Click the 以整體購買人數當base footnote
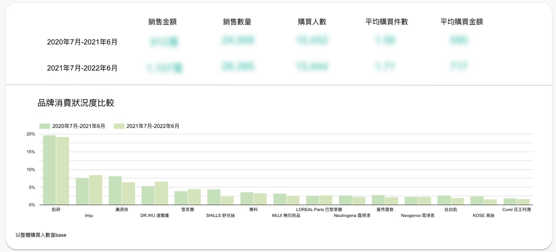The image size is (556, 252). click(x=41, y=235)
